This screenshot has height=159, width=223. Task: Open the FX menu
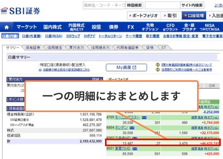pyautogui.click(x=131, y=27)
